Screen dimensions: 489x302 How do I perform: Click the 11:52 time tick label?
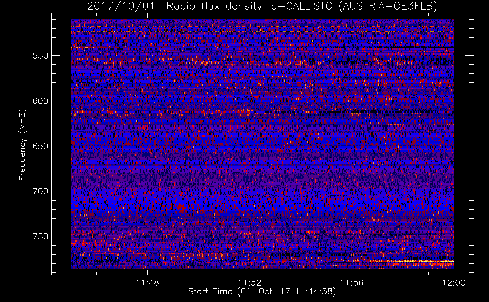click(x=250, y=283)
